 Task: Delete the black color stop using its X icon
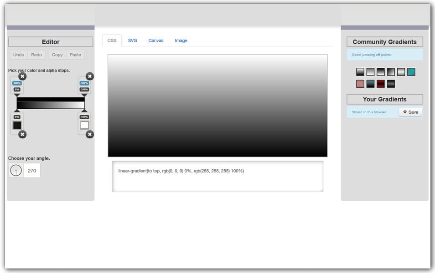point(22,134)
